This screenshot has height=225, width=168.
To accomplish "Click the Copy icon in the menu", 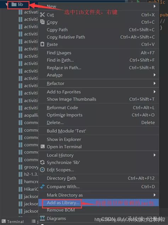I will pyautogui.click(x=43, y=22).
